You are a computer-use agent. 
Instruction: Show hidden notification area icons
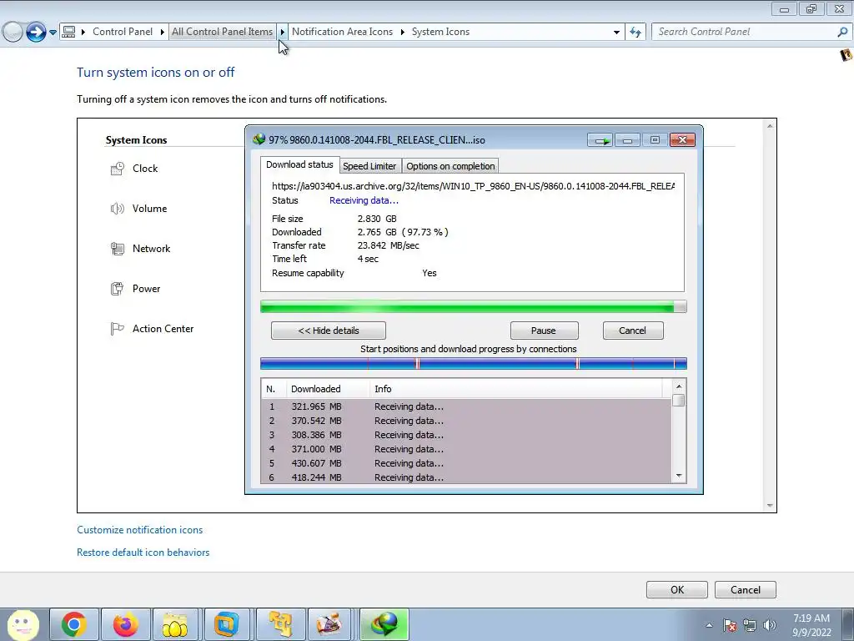[709, 625]
